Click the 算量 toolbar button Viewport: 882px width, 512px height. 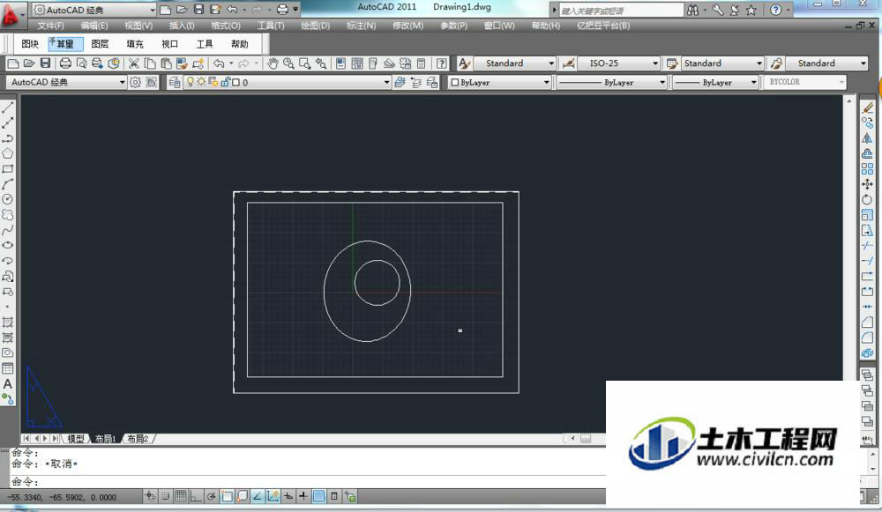click(x=65, y=44)
